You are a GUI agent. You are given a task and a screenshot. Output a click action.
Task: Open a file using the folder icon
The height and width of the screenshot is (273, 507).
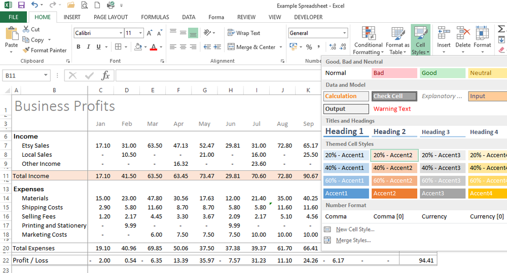click(71, 5)
